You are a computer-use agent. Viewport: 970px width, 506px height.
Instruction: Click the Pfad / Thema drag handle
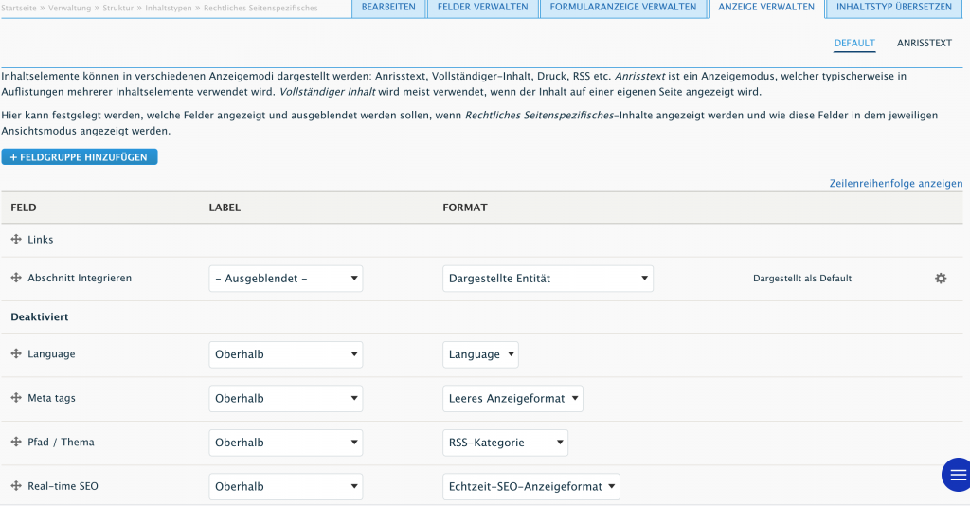16,442
